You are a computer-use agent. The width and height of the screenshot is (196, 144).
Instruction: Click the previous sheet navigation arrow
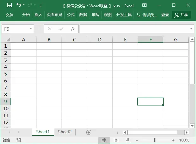point(10,132)
